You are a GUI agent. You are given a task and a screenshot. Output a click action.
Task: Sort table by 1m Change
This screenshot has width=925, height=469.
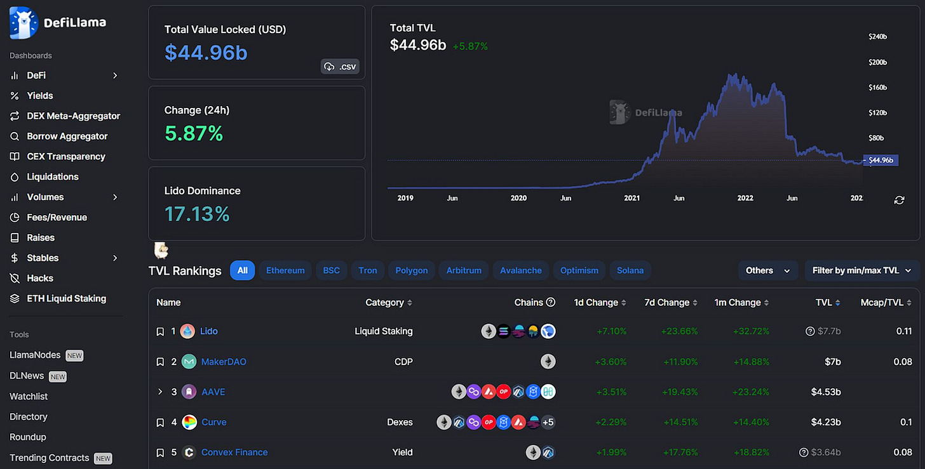pos(742,303)
